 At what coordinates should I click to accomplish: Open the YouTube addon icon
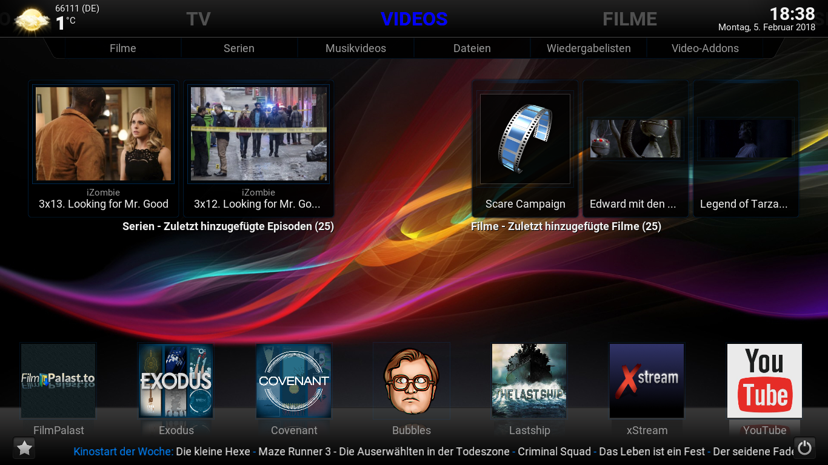[764, 381]
